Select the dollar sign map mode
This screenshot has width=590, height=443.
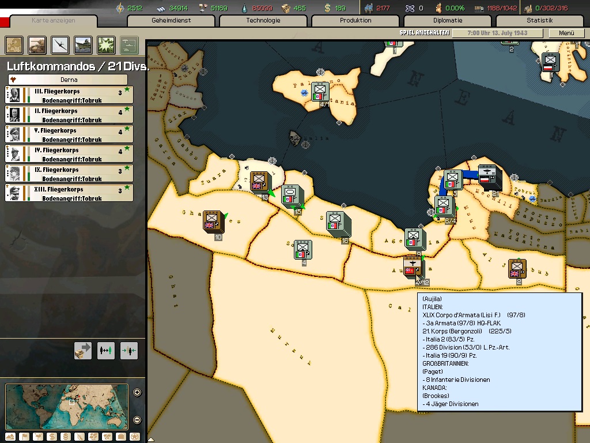52,437
